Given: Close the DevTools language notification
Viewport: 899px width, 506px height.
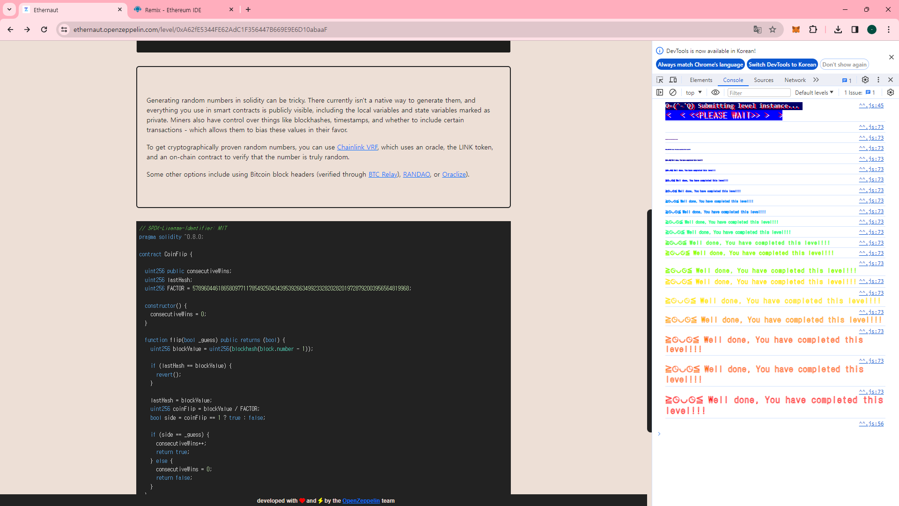Looking at the screenshot, I should click(x=891, y=57).
